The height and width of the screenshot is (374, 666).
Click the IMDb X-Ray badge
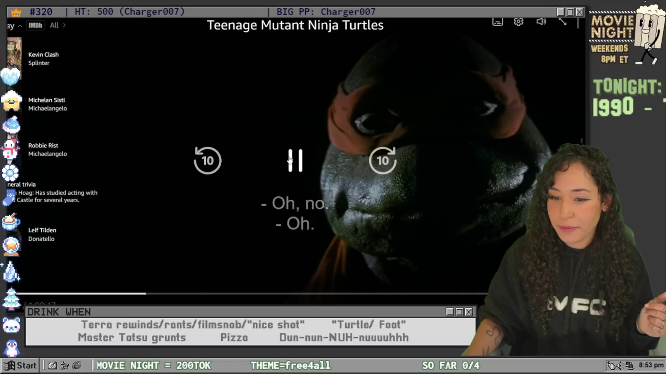(35, 25)
